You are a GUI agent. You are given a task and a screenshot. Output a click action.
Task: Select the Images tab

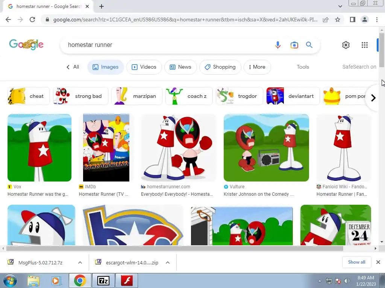point(106,67)
